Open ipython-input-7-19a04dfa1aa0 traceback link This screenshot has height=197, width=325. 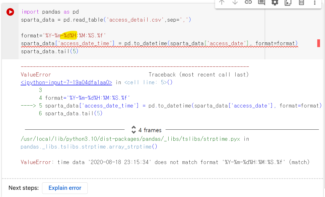click(66, 82)
